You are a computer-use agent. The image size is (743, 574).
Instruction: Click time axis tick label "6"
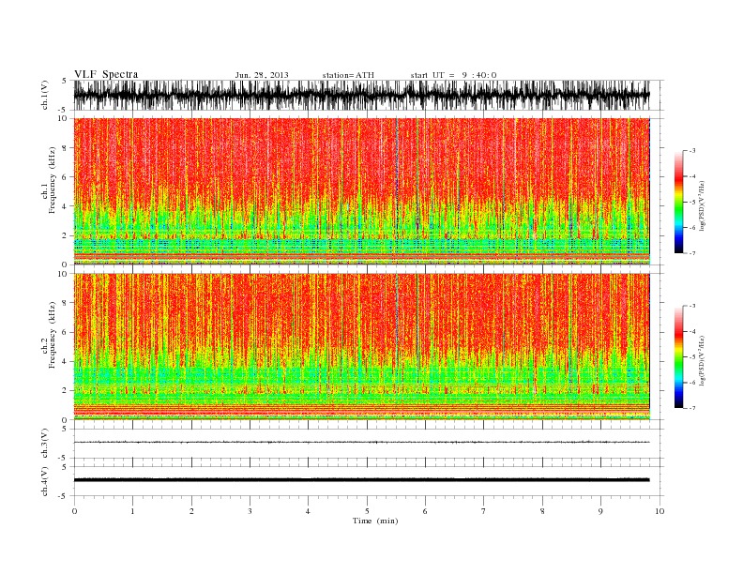click(425, 511)
